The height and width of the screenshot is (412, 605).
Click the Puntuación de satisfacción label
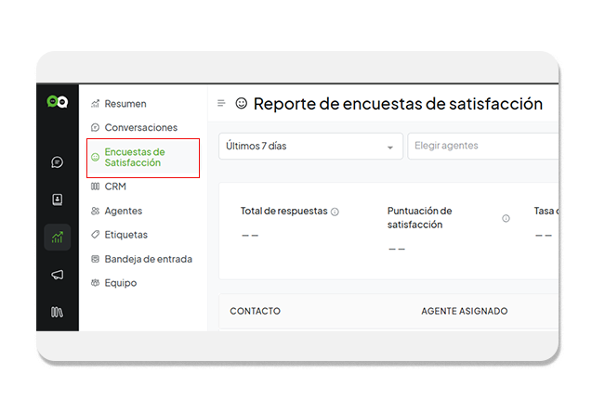click(x=419, y=218)
